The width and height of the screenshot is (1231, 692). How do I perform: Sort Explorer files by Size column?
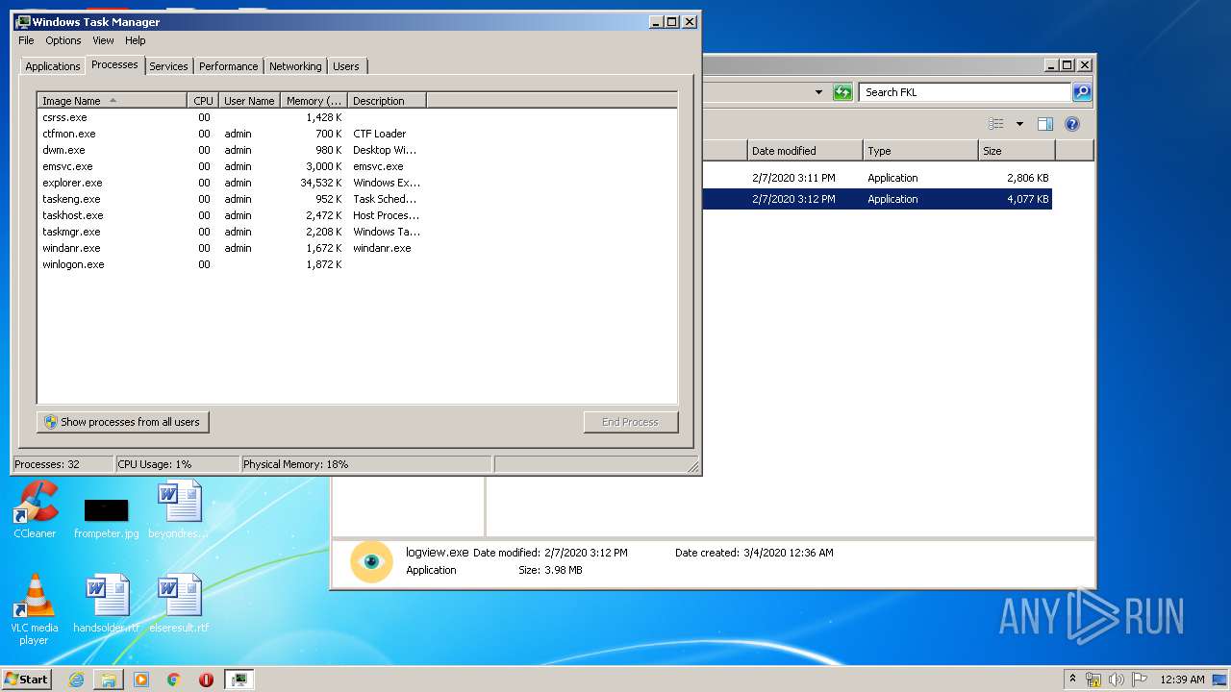1017,151
